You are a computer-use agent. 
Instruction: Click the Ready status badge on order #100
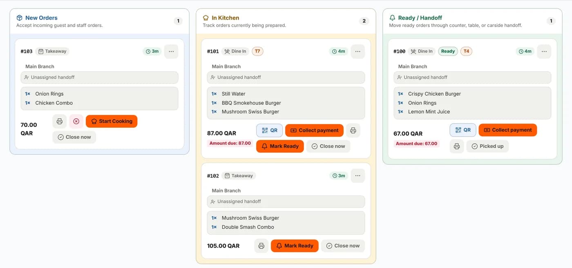pyautogui.click(x=448, y=51)
